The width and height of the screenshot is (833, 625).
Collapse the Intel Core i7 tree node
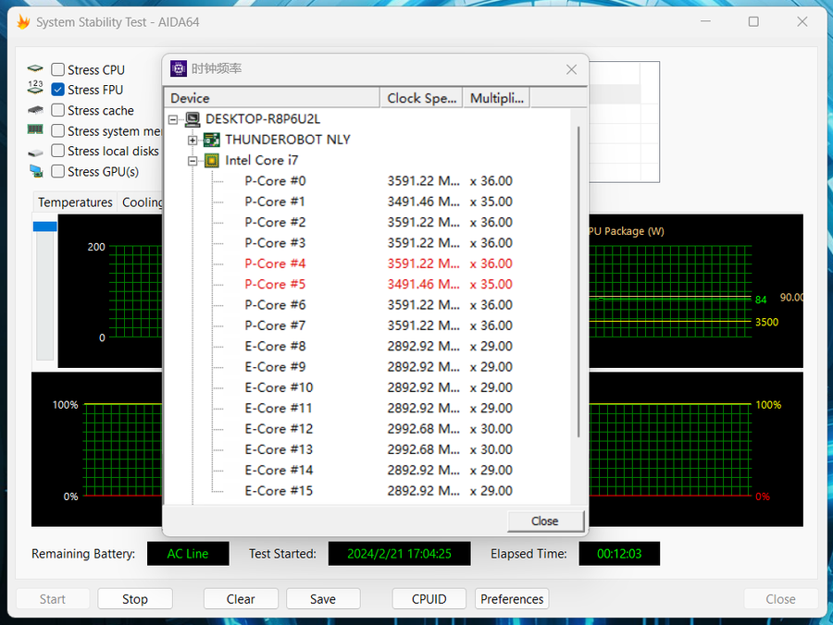pos(193,160)
